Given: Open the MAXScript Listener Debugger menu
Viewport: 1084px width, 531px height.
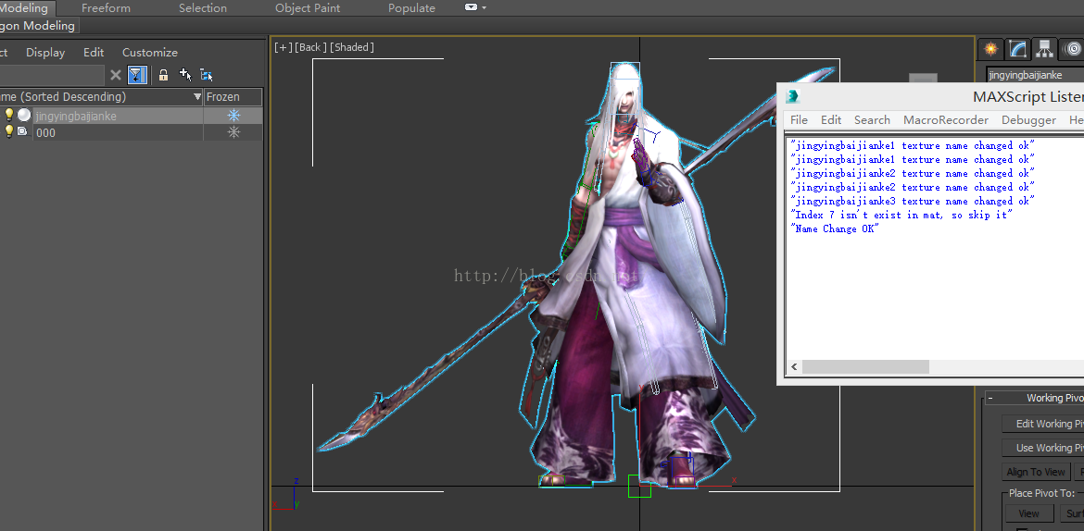Looking at the screenshot, I should pos(1028,120).
